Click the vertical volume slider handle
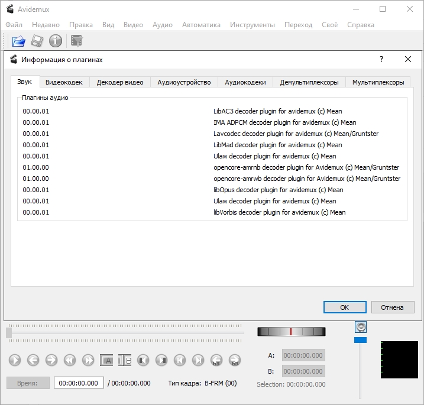Screen dimensions: 424x405 360,340
